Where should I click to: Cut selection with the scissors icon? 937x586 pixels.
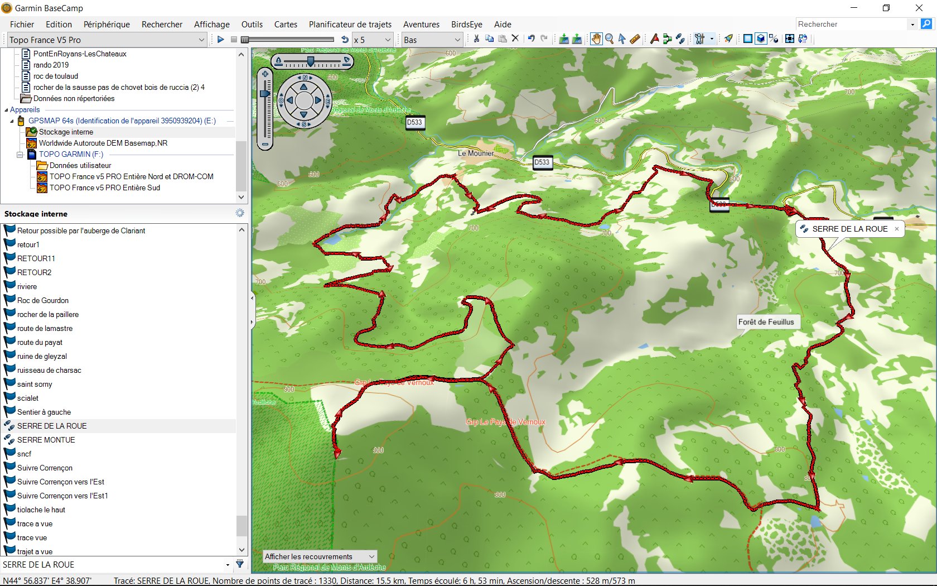476,39
